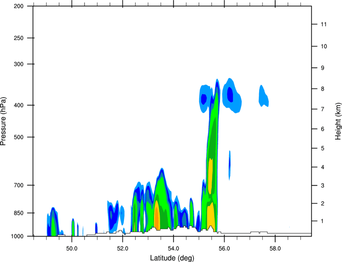The image size is (342, 262).
Task: Click the Pressure (hPa) axis title
Action: pyautogui.click(x=3, y=121)
